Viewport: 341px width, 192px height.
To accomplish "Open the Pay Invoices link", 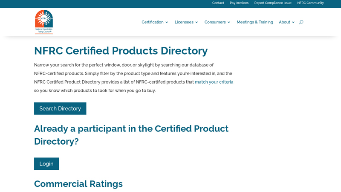I will click(239, 3).
